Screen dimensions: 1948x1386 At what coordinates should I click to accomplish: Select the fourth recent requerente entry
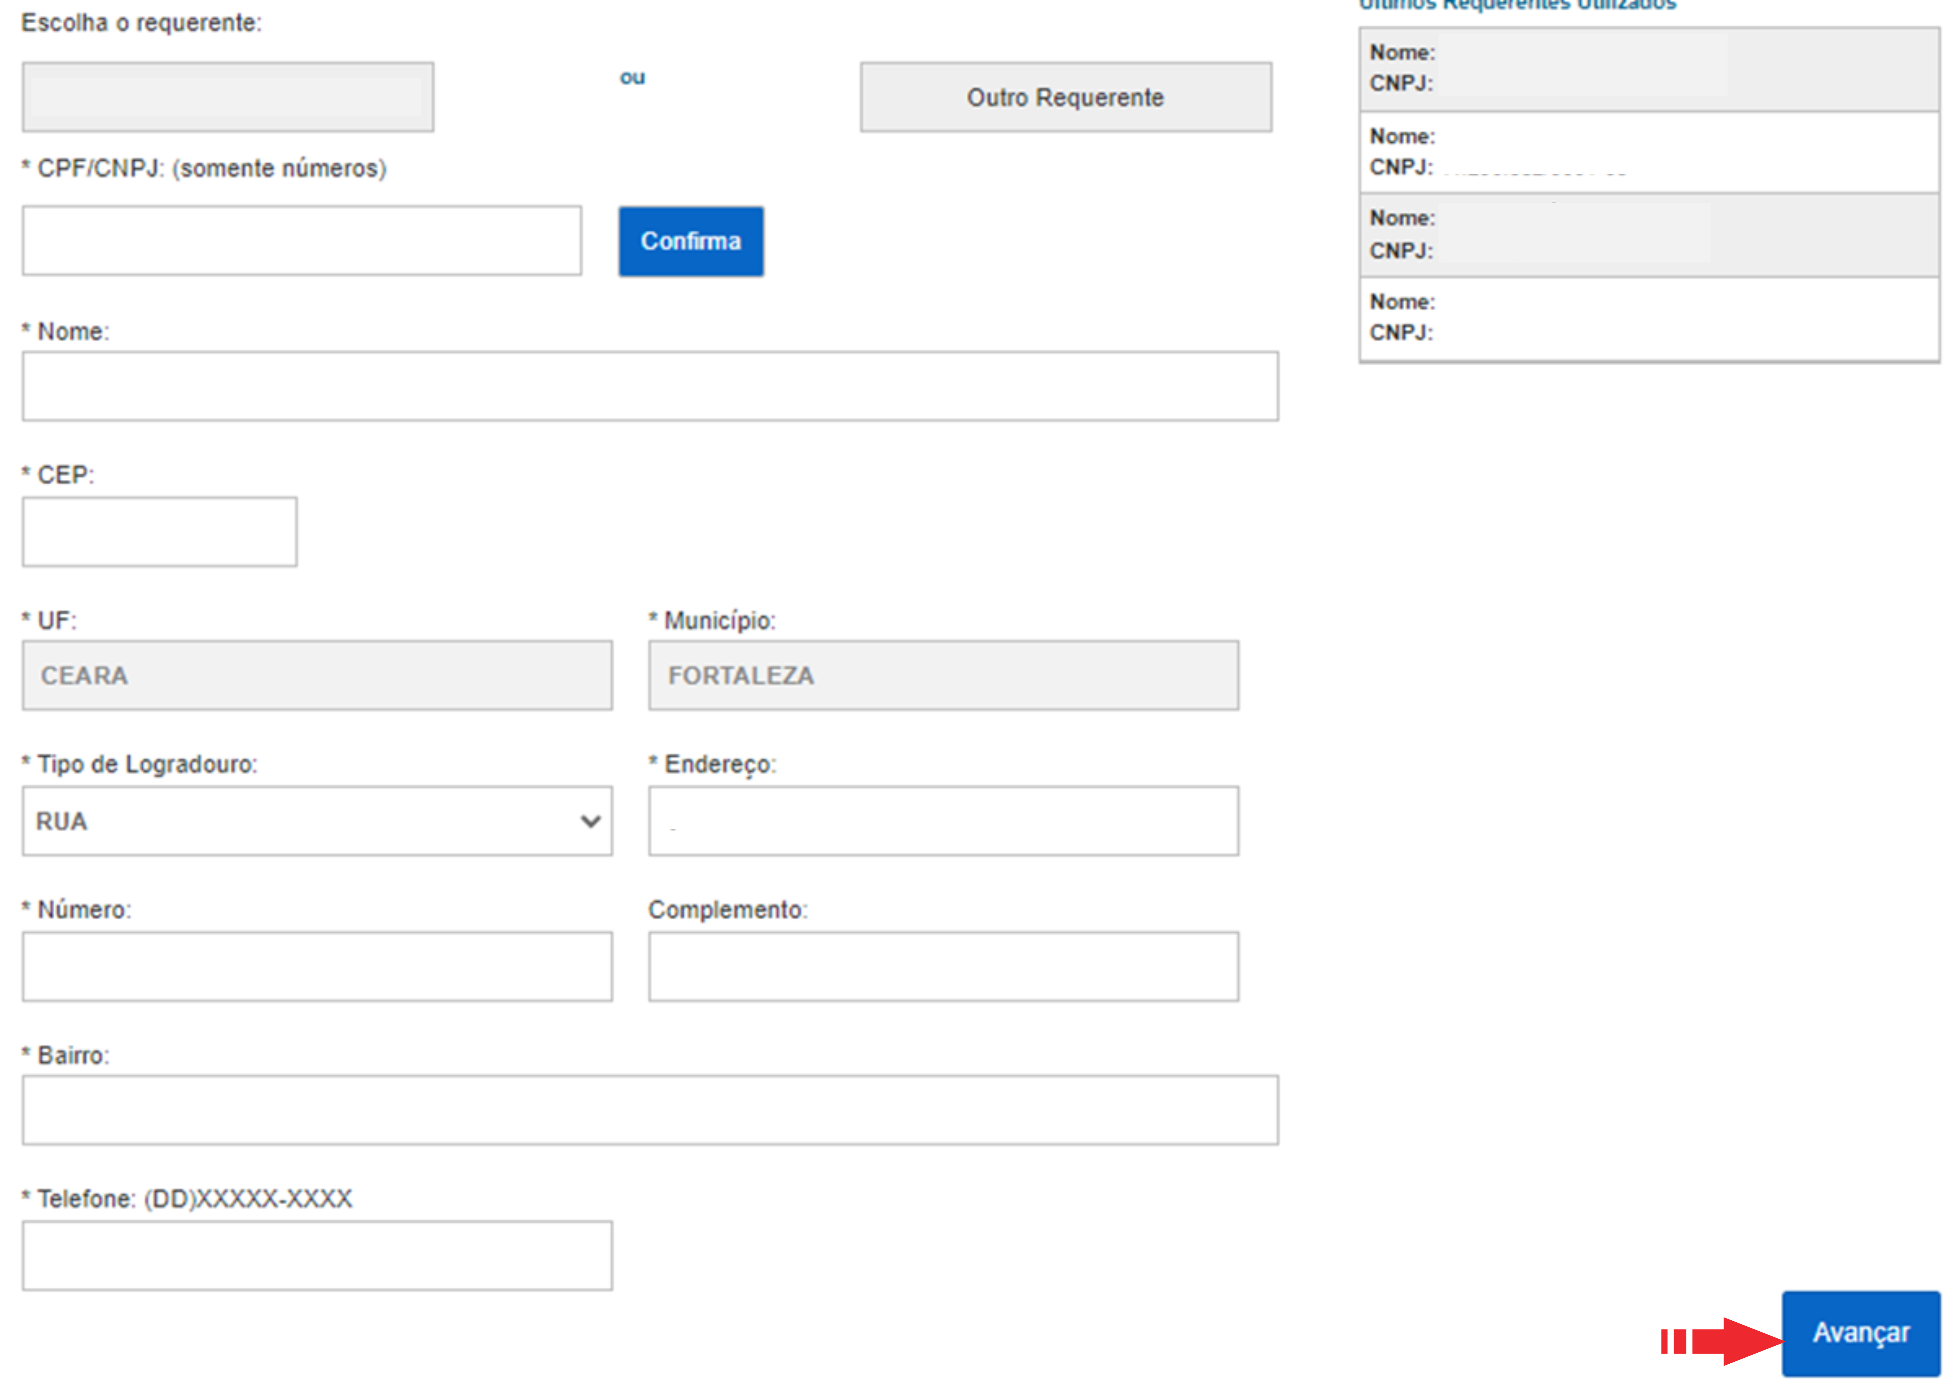coord(1649,317)
